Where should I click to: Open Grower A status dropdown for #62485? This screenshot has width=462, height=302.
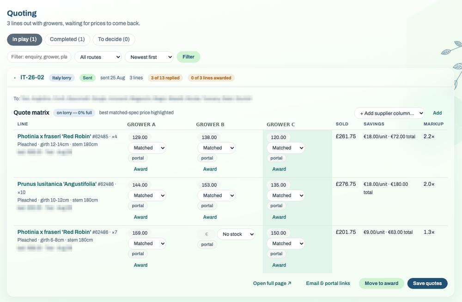[147, 148]
